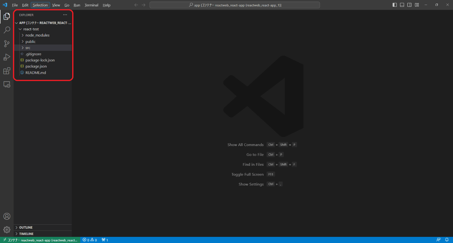Open the Go menu
The width and height of the screenshot is (453, 243).
click(67, 5)
